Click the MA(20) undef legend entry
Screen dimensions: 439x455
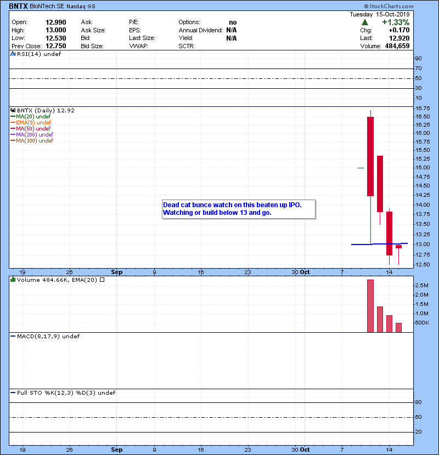tap(31, 116)
